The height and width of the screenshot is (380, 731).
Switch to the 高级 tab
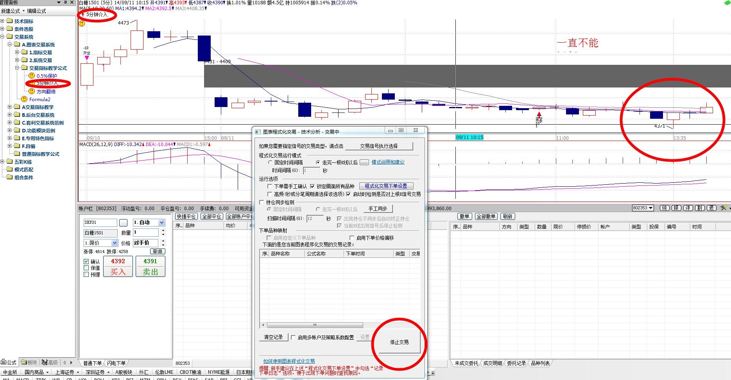pos(50,362)
